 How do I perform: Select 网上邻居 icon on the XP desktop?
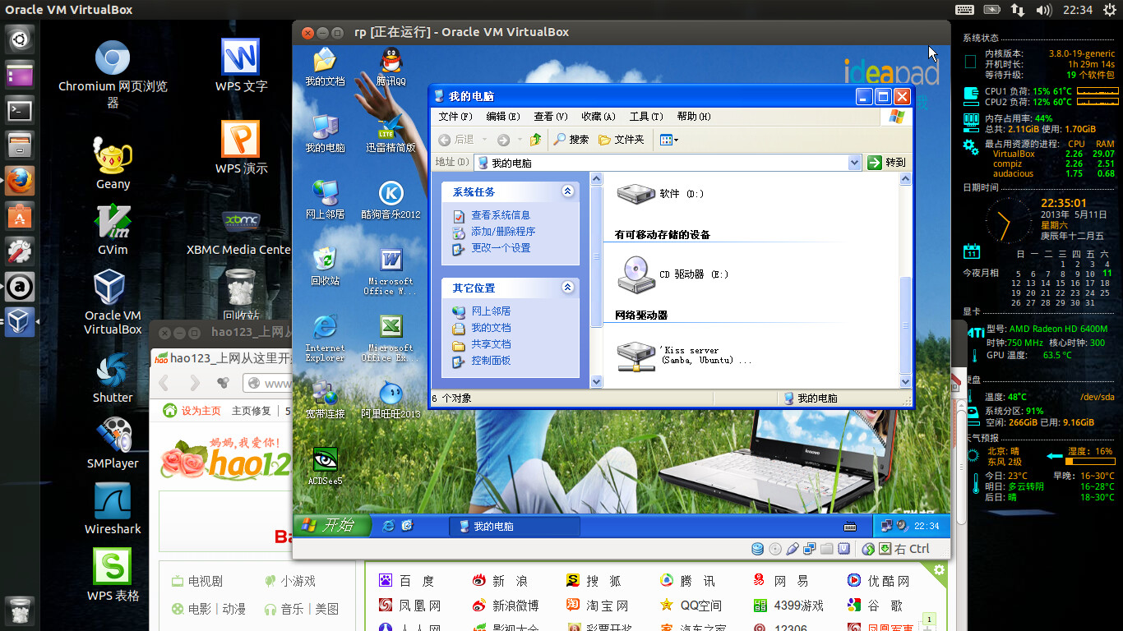coord(325,200)
